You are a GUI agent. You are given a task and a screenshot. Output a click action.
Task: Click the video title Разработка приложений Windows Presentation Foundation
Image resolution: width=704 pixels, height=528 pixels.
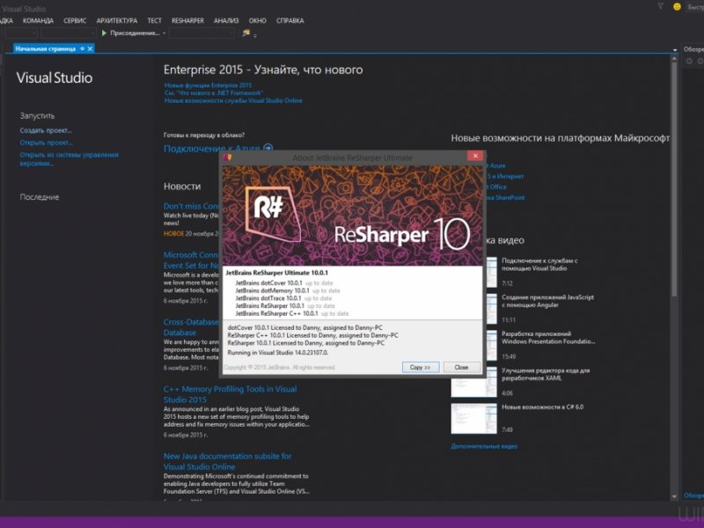tap(548, 338)
